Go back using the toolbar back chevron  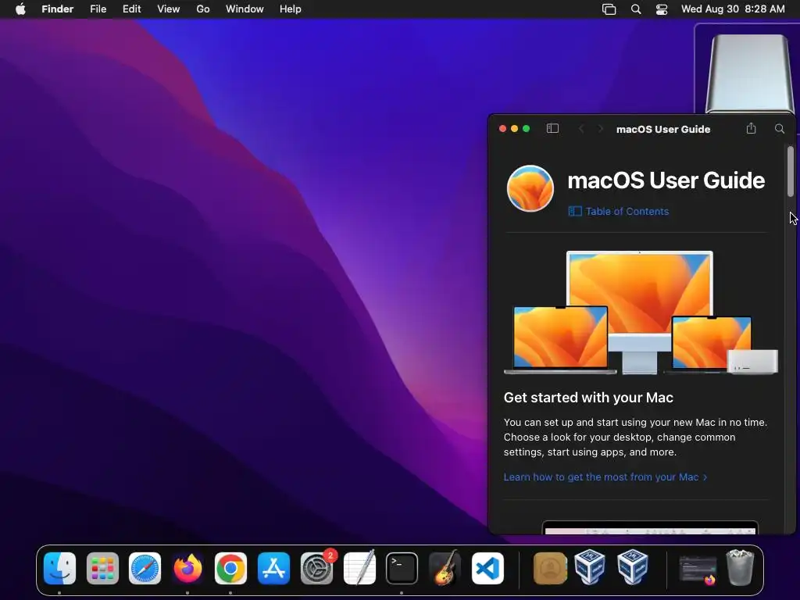[x=581, y=129]
